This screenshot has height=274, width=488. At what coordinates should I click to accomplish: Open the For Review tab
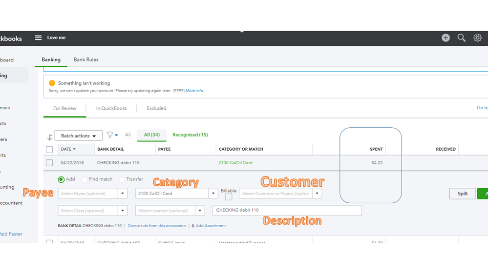[x=65, y=108]
